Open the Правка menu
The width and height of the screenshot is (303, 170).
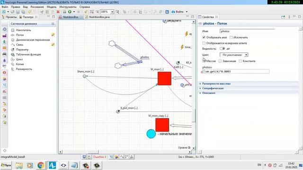(16, 7)
